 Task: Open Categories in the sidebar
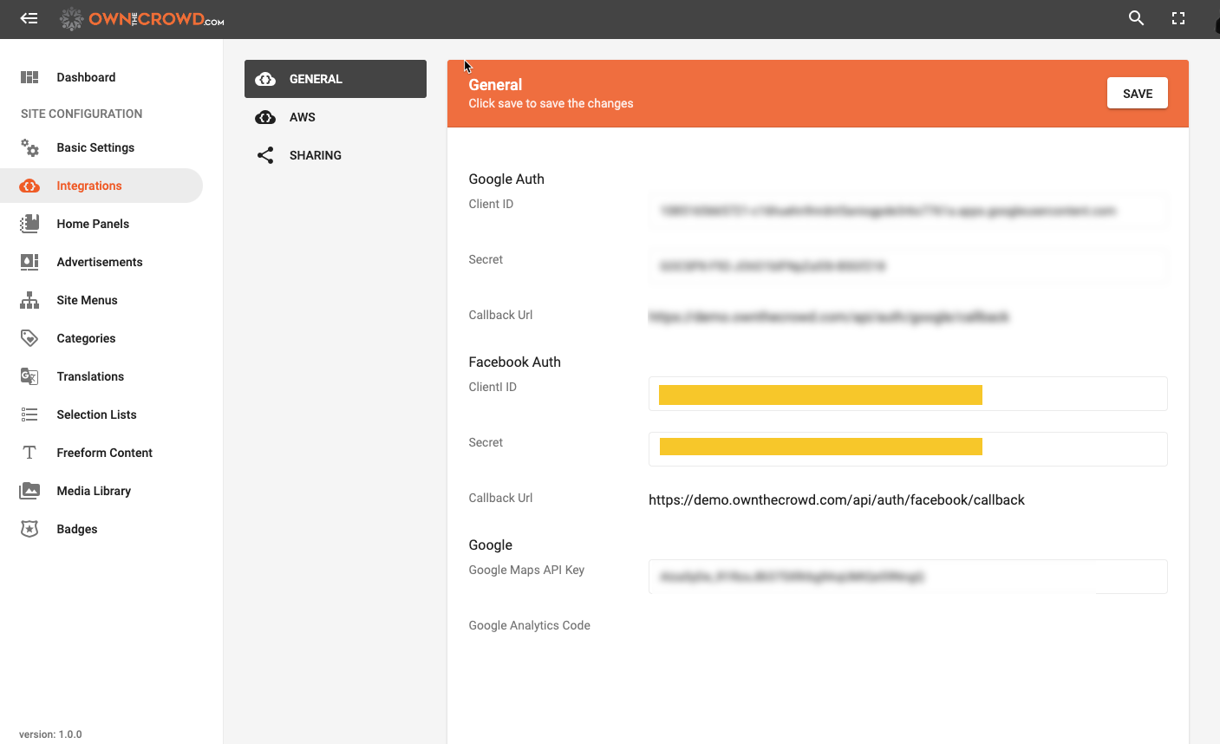(86, 338)
